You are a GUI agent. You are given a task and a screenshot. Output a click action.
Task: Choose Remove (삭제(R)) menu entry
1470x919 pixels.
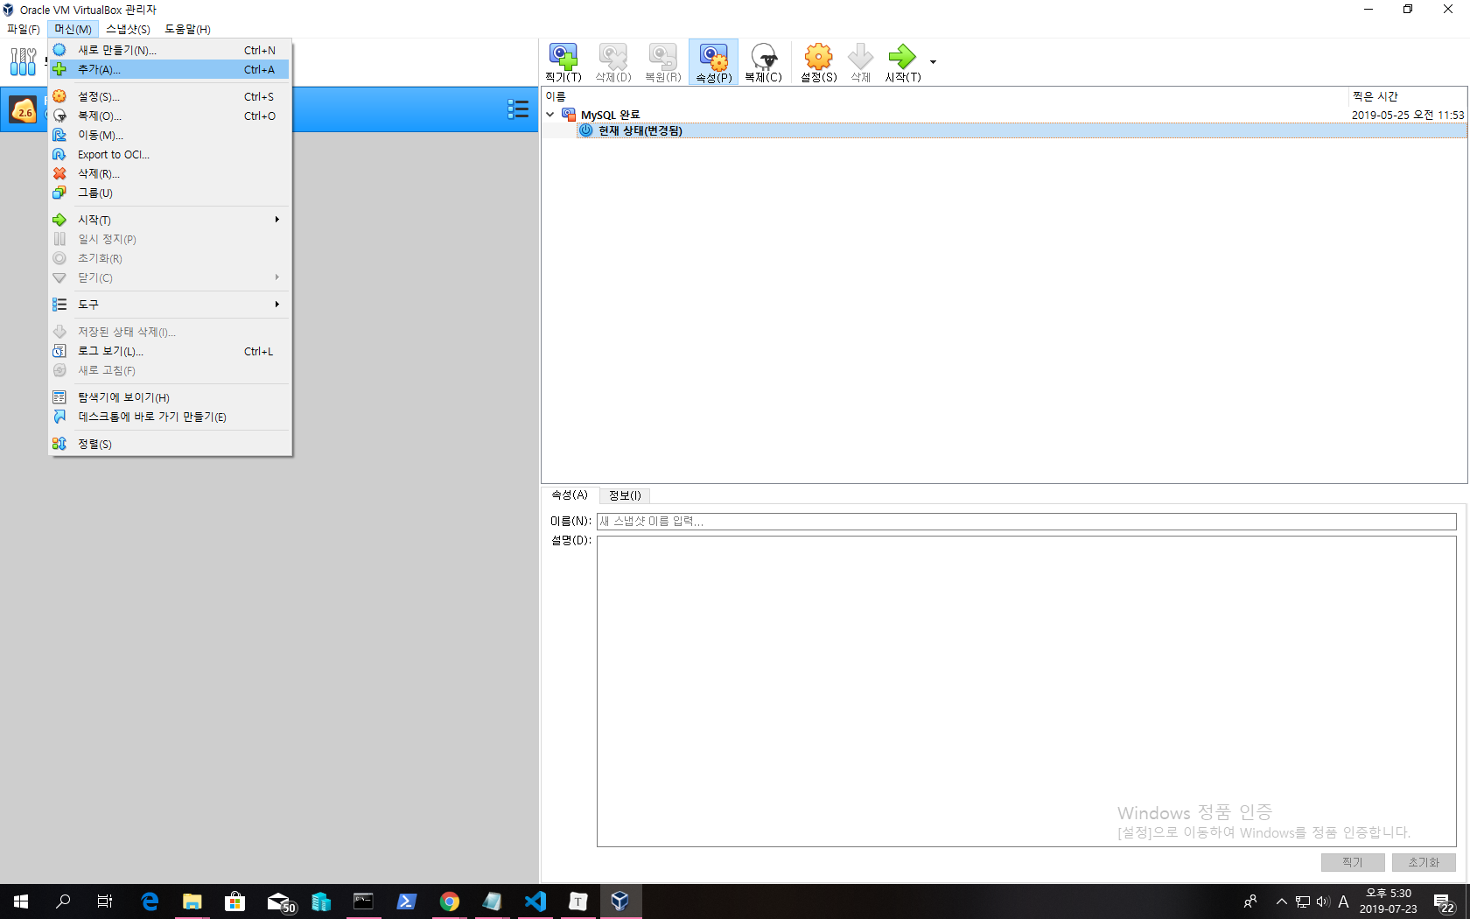pyautogui.click(x=170, y=173)
